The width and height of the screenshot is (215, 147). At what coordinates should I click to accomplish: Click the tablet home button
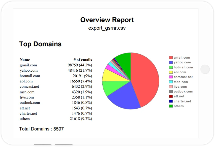point(205,69)
